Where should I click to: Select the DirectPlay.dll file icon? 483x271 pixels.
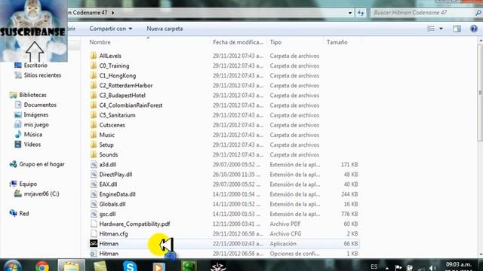[x=94, y=175]
